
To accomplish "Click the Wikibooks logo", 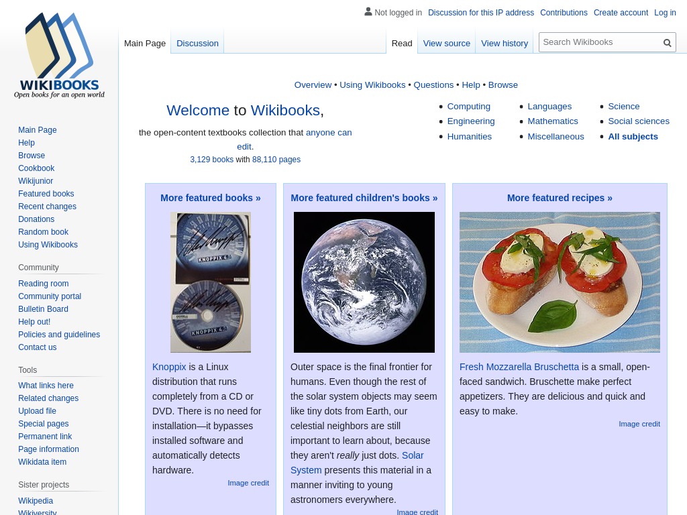I will (x=59, y=55).
